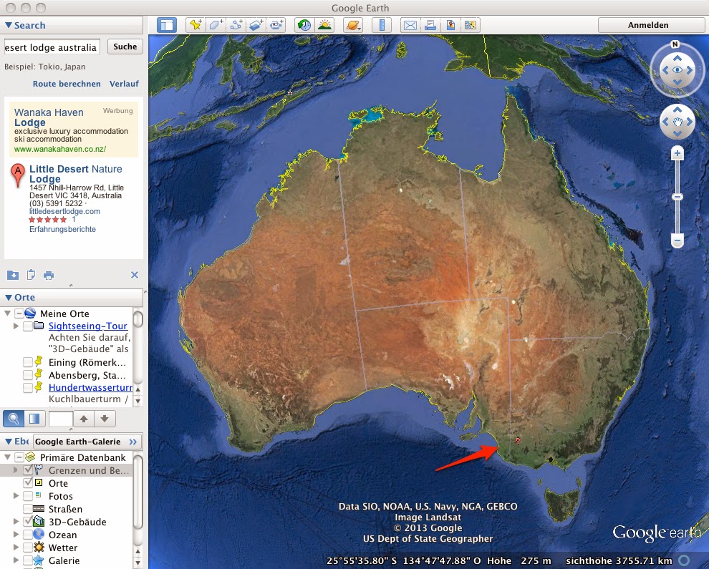709x569 pixels.
Task: Collapse the Ebenen panel triangle
Action: point(8,441)
